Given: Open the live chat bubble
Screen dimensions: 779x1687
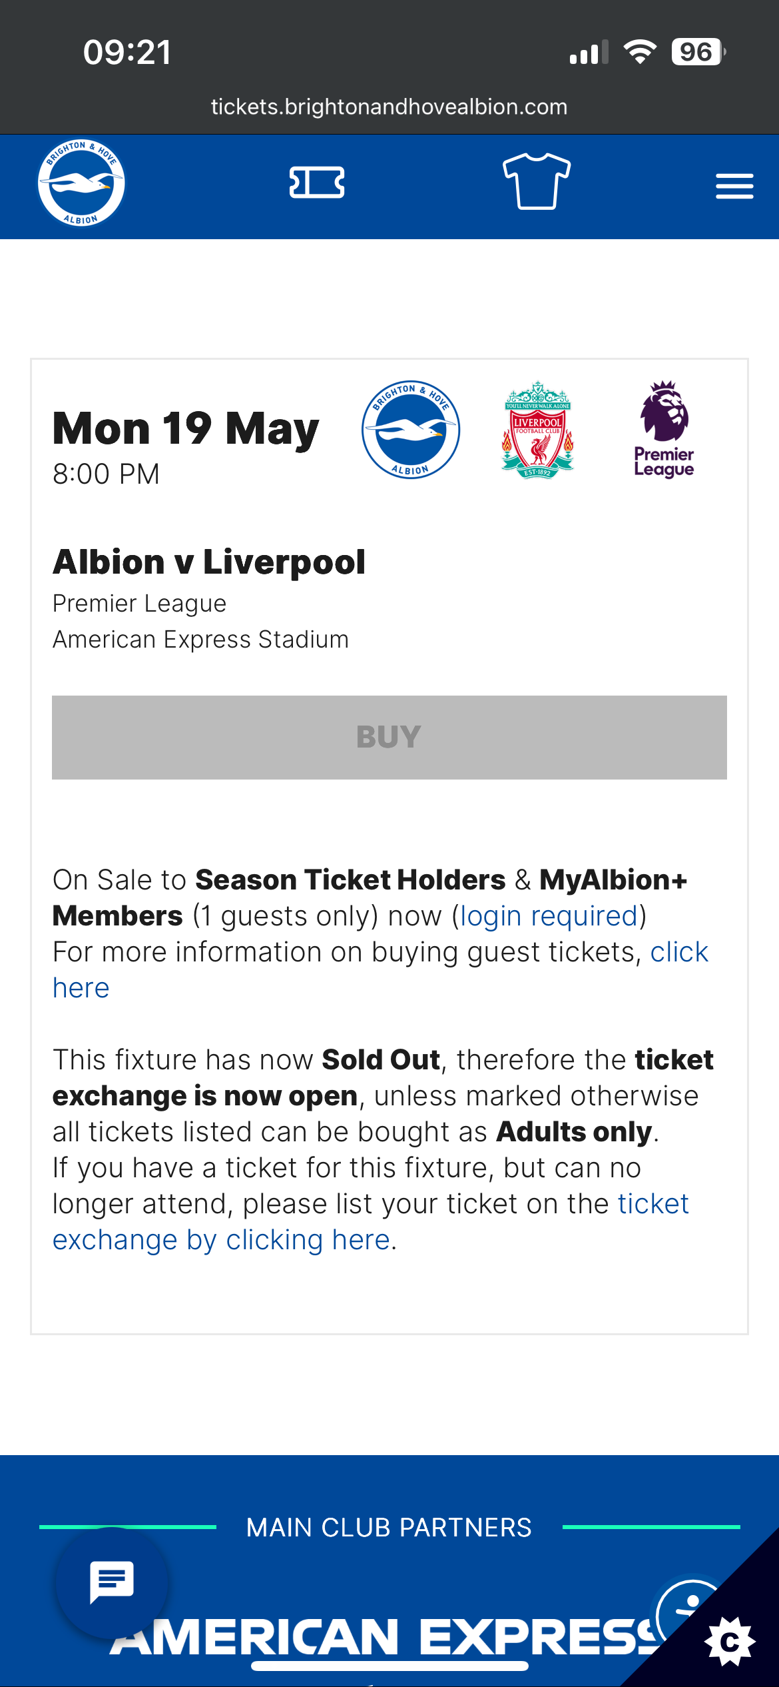Looking at the screenshot, I should coord(112,1582).
